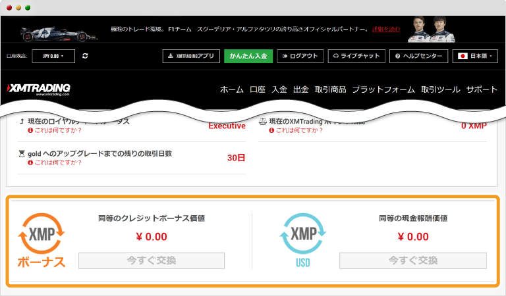Click the ログアウト button
The image size is (506, 296).
coord(300,56)
